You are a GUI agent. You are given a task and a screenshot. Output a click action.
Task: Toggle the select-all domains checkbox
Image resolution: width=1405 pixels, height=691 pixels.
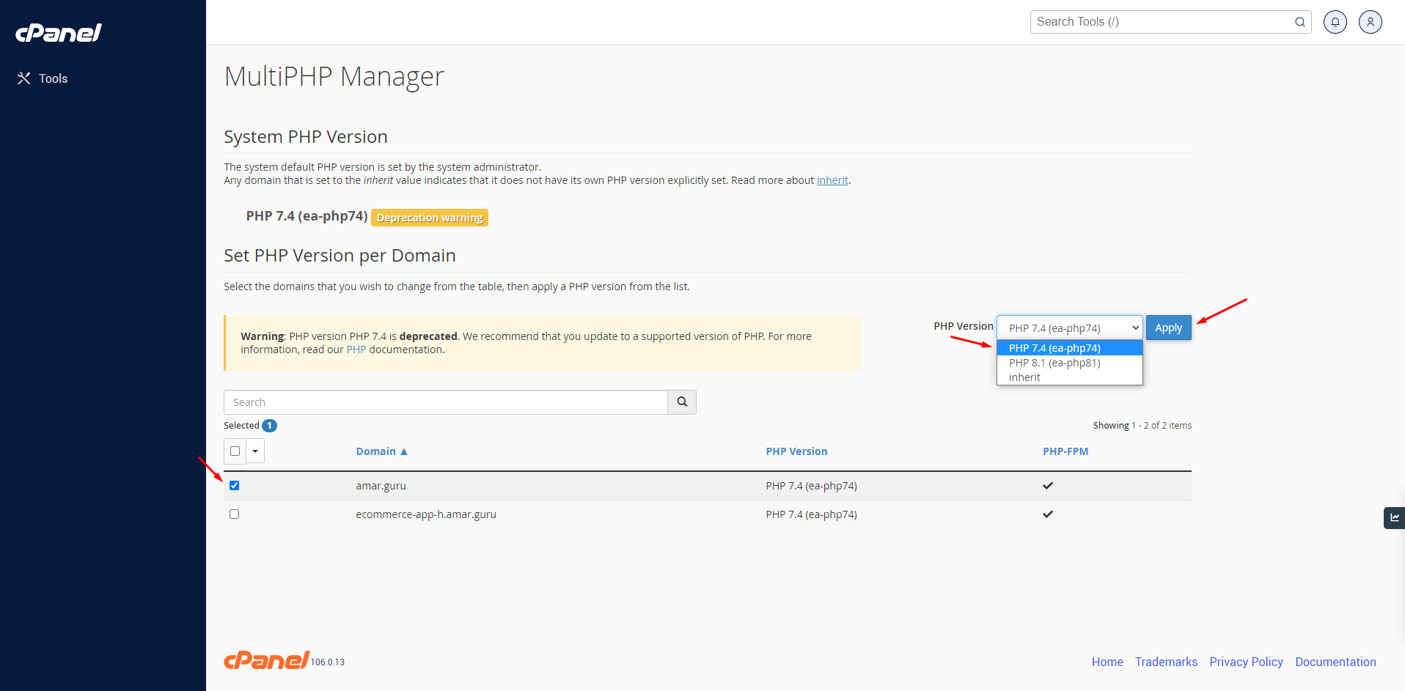coord(235,451)
